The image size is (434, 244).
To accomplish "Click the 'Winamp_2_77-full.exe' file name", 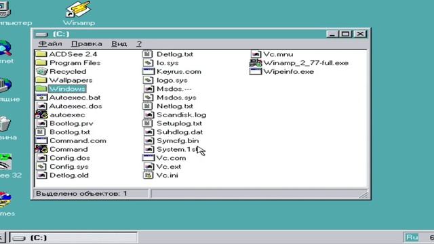I will point(306,63).
